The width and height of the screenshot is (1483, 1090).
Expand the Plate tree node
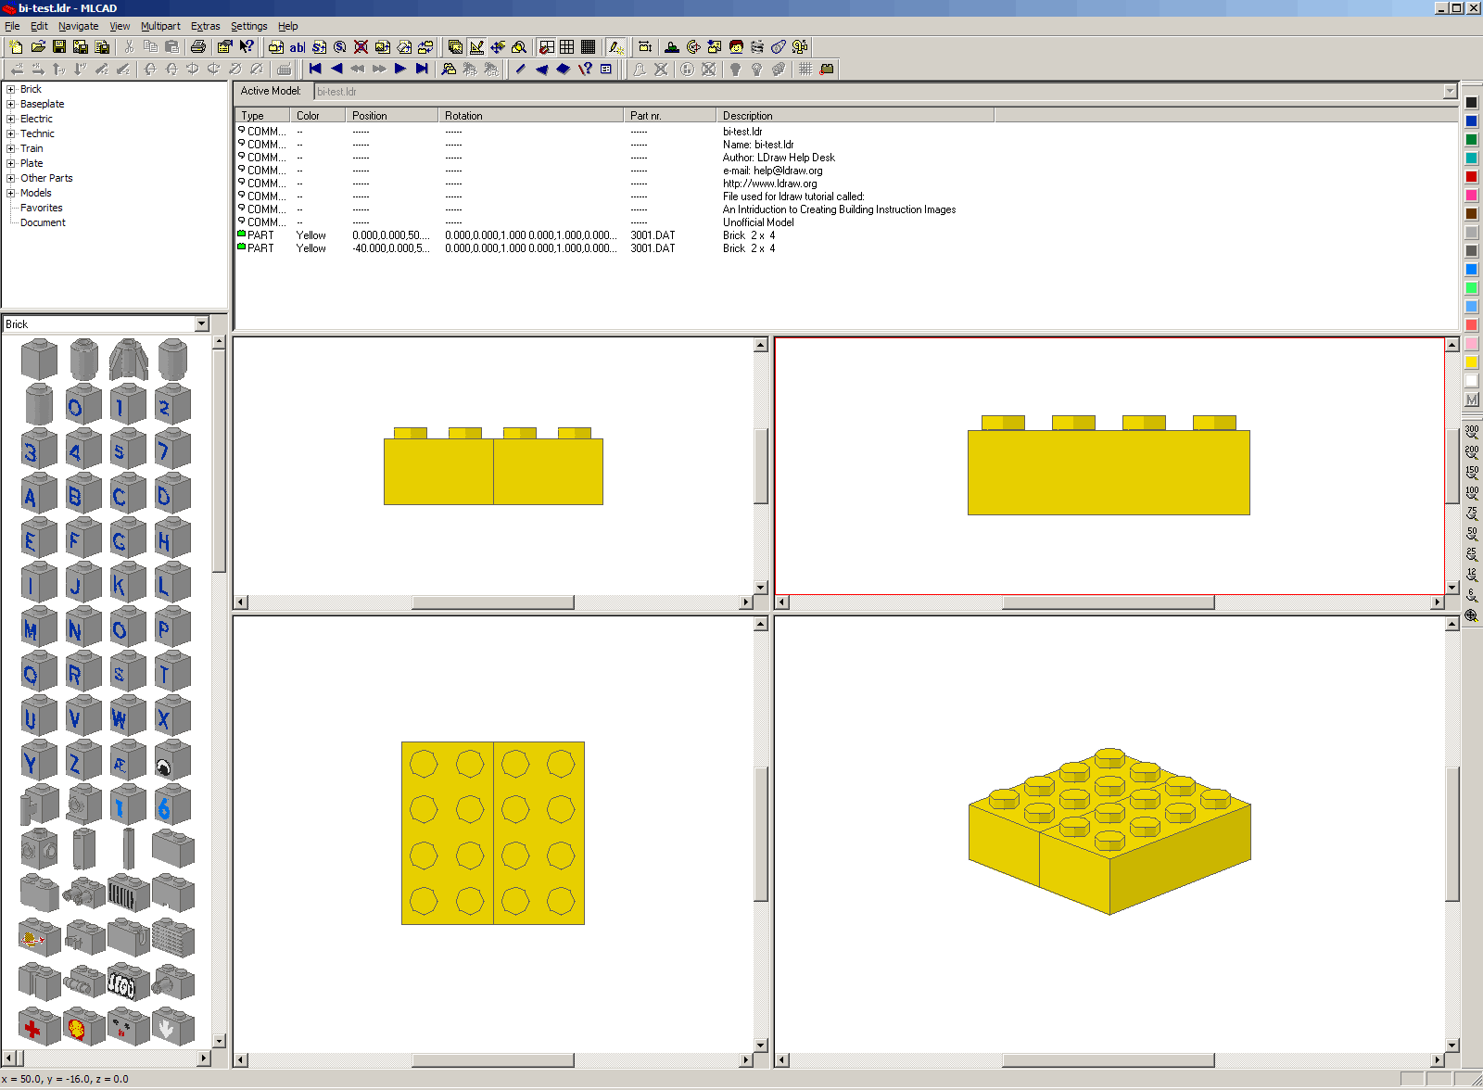[11, 163]
